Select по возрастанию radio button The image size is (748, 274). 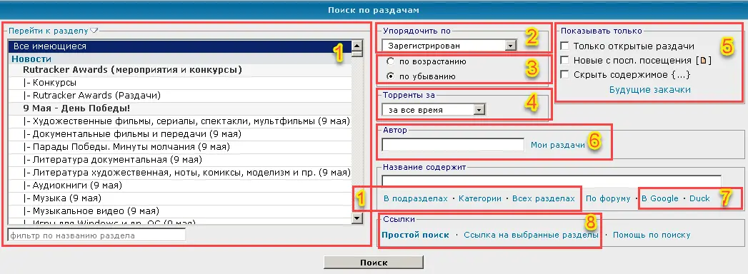(391, 61)
